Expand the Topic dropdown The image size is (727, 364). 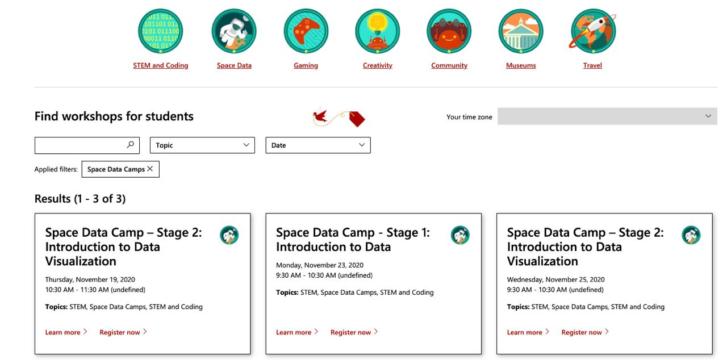[x=202, y=145]
